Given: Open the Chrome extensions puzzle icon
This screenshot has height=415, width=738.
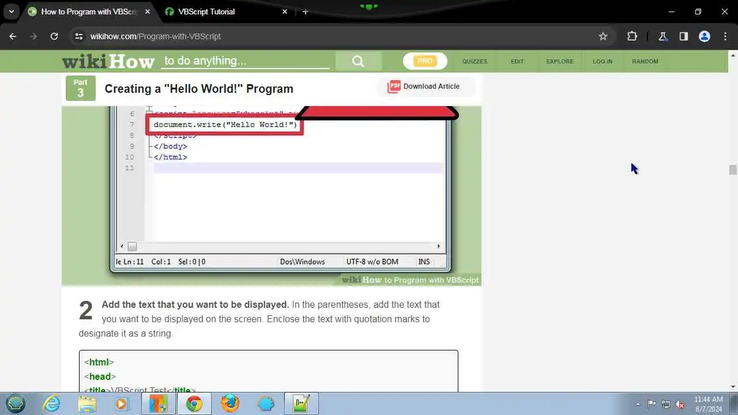Looking at the screenshot, I should tap(632, 36).
